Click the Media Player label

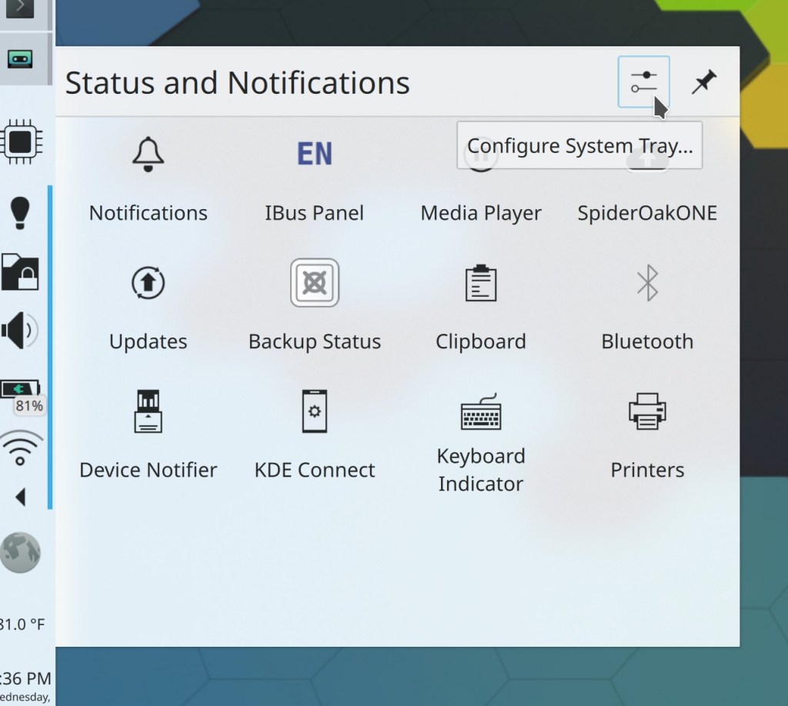[x=480, y=213]
